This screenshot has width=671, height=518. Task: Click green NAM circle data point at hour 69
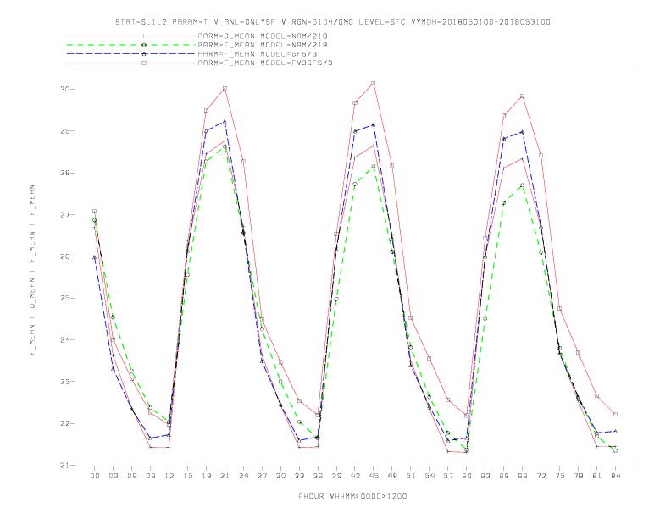(522, 185)
